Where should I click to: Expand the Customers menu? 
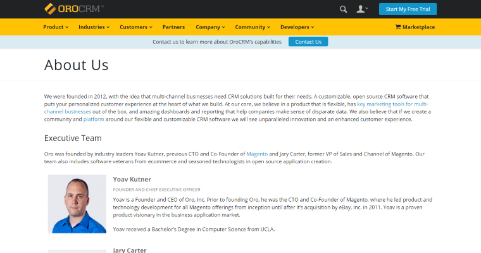pos(136,27)
